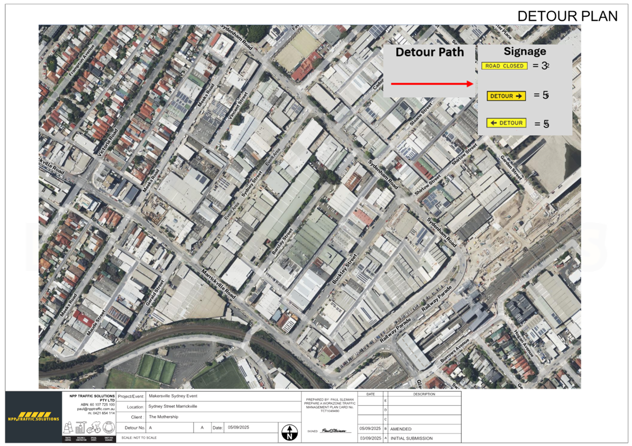Select the Traffic Control cone icon

click(67, 427)
